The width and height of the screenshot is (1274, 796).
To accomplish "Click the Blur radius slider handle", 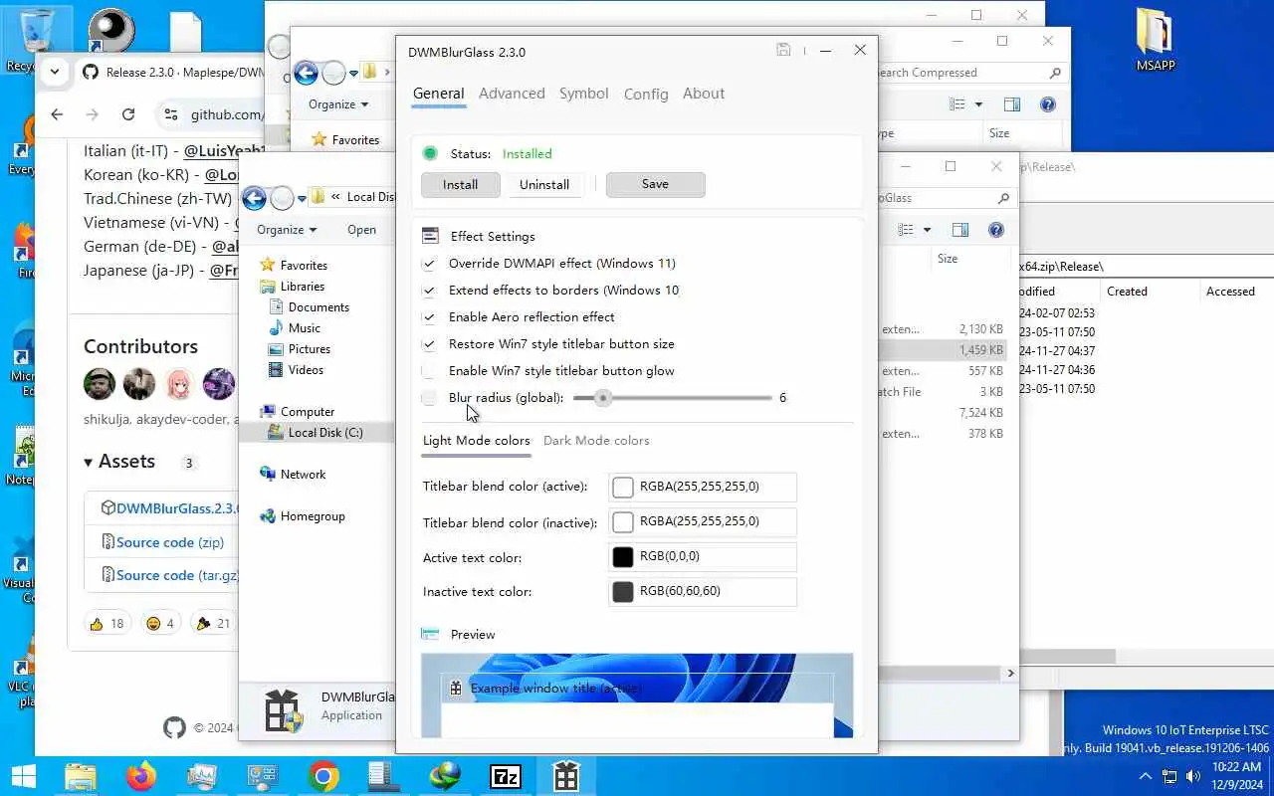I will click(602, 398).
